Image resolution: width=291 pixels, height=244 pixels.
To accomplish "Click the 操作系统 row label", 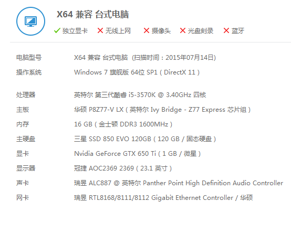I will pyautogui.click(x=29, y=72).
